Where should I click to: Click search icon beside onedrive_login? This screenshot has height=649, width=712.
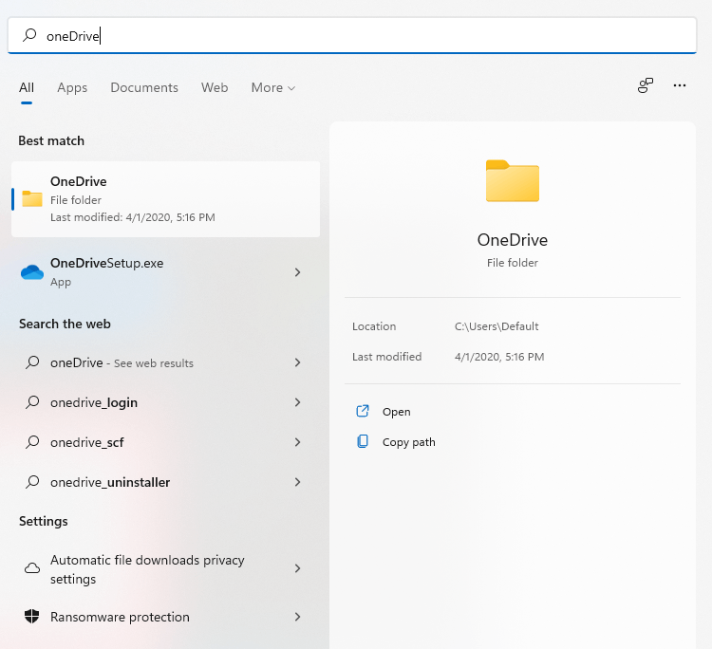pos(31,402)
